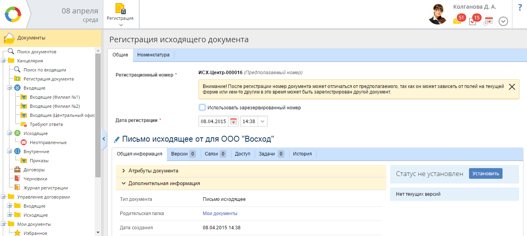This screenshot has width=527, height=236.
Task: Open the date picker calendar icon
Action: (234, 121)
